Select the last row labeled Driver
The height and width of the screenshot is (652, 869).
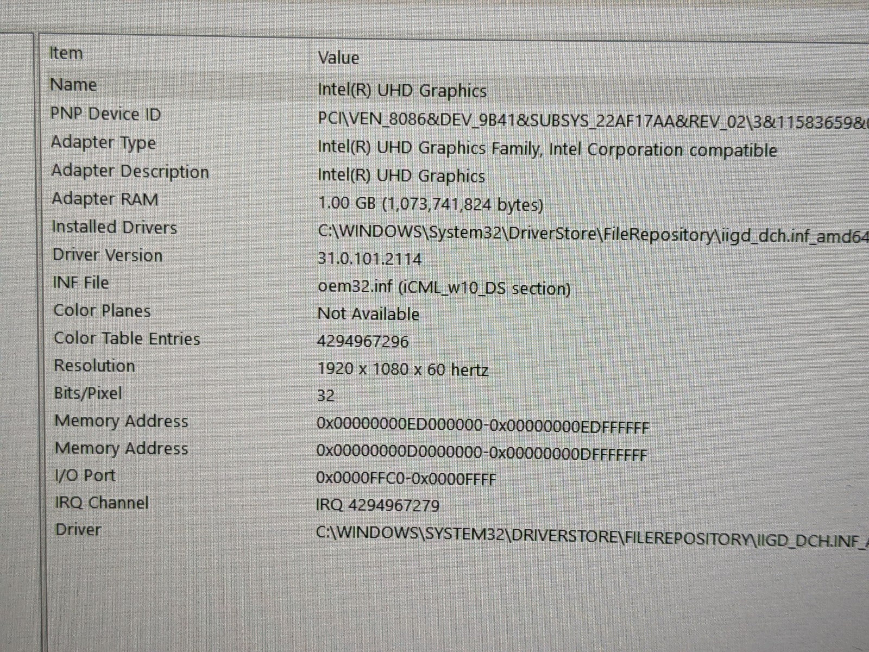[x=78, y=530]
